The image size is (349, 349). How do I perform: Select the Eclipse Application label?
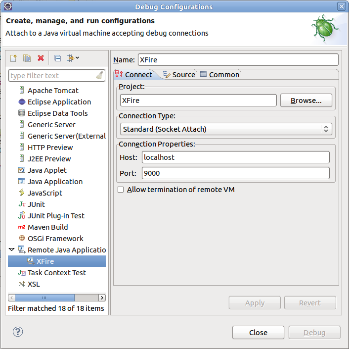tap(59, 102)
